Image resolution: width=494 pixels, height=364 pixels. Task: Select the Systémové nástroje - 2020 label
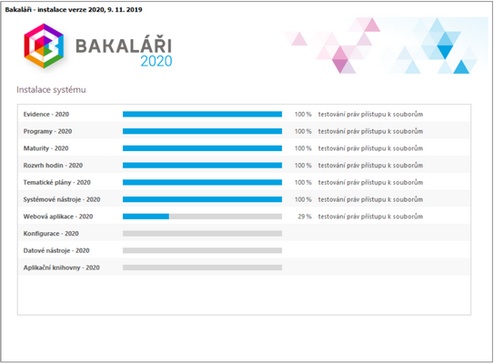coord(62,199)
